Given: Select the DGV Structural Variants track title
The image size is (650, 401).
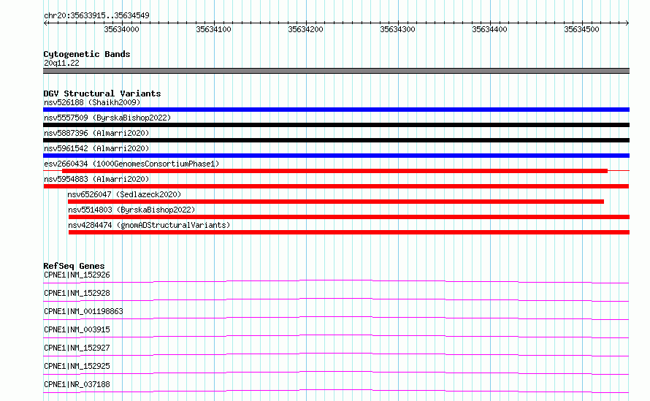Looking at the screenshot, I should 102,93.
